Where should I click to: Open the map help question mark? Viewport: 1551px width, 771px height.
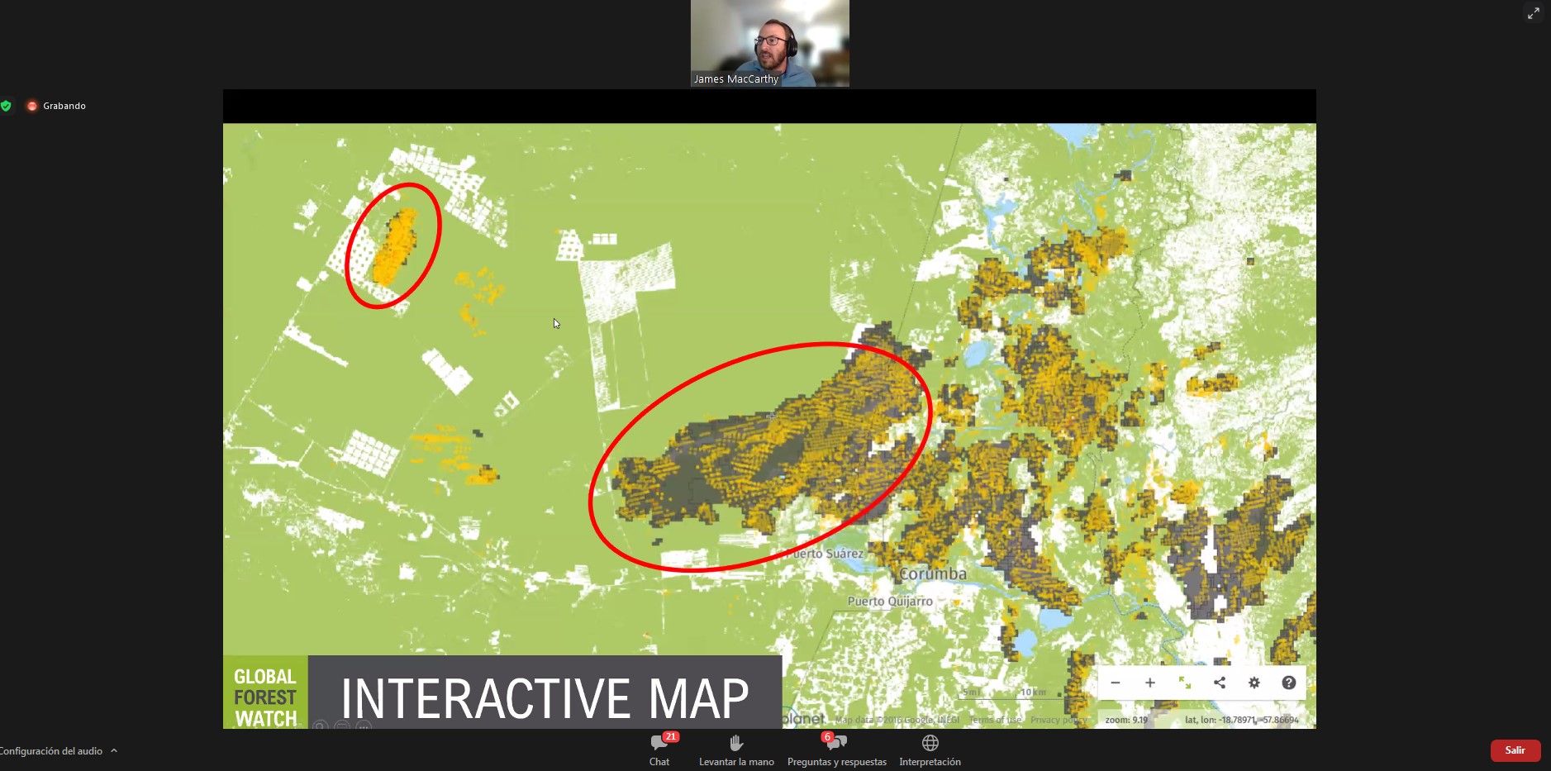pyautogui.click(x=1288, y=683)
